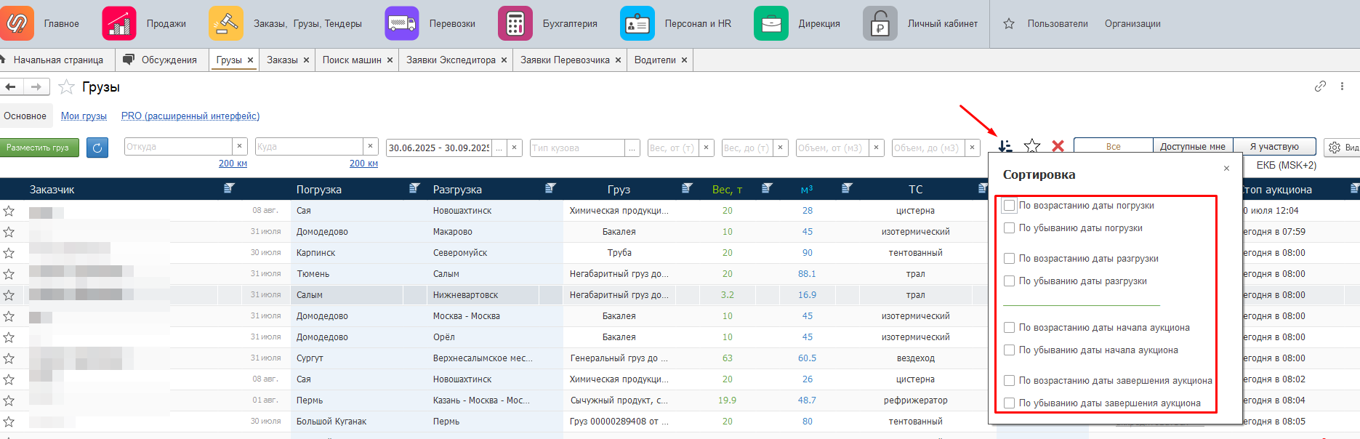Open Погрузка column filter
Image resolution: width=1360 pixels, height=439 pixels.
(x=414, y=189)
